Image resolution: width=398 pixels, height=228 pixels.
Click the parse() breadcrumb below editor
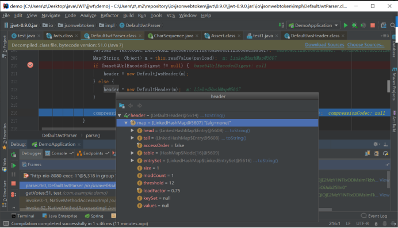pos(93,136)
